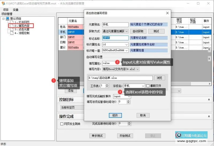This screenshot has width=214, height=146.
Task: Click the page icon next to 3、点击元素
Action: [12, 29]
